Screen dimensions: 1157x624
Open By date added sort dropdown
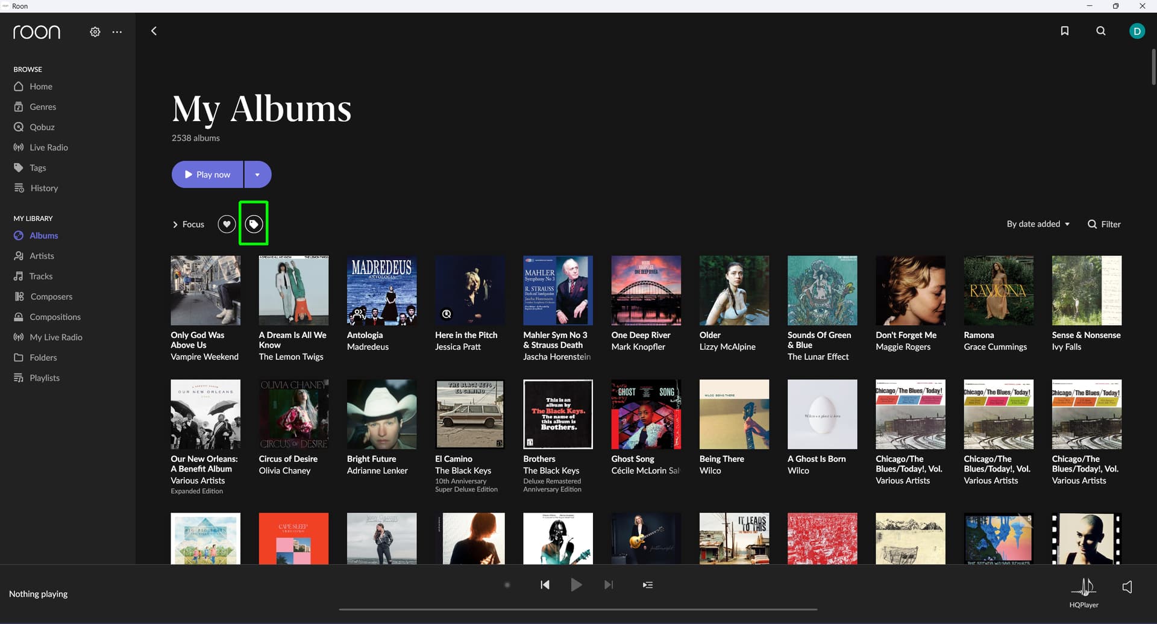[x=1038, y=224]
